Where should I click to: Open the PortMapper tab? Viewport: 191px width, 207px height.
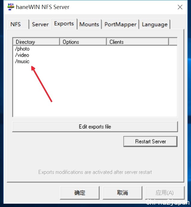[120, 24]
